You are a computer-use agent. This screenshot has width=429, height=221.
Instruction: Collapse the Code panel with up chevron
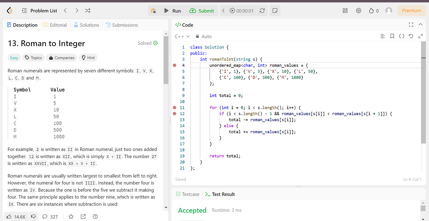[x=420, y=25]
